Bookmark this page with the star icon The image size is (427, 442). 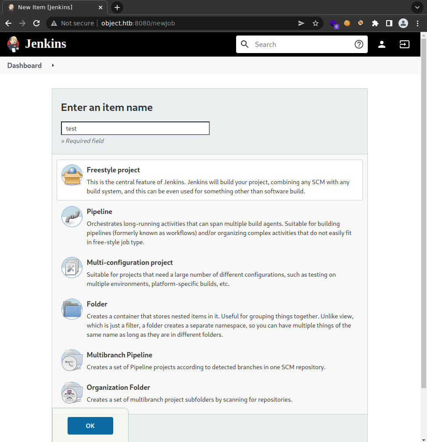(x=315, y=23)
